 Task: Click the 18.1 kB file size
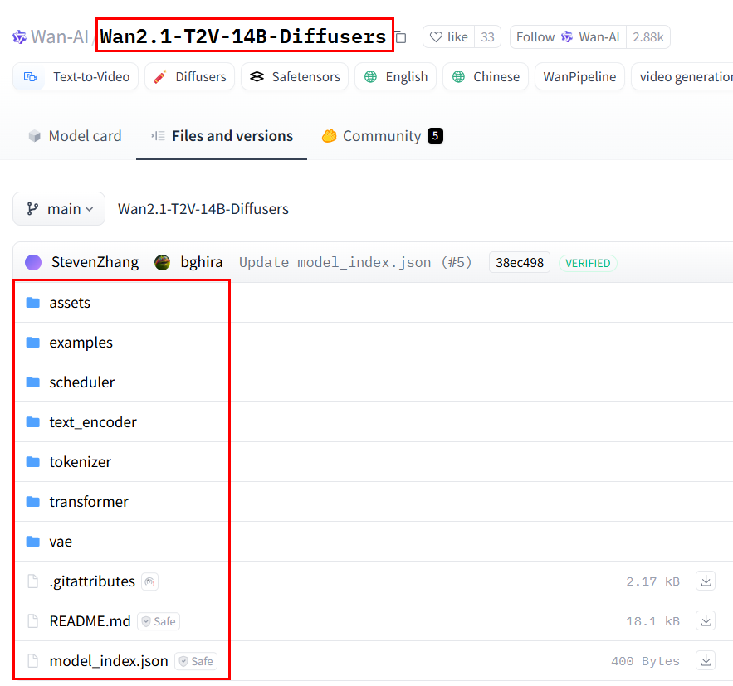pyautogui.click(x=652, y=621)
